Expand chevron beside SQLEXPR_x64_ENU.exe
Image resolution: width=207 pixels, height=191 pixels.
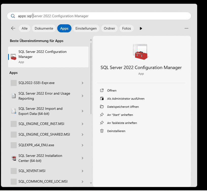tap(83, 145)
